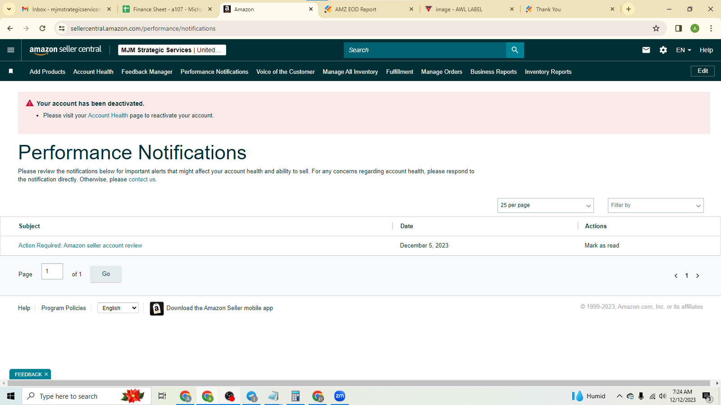721x405 pixels.
Task: Open Task View in taskbar
Action: (162, 396)
